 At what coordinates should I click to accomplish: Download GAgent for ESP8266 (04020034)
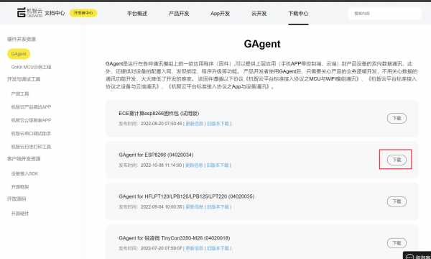point(397,160)
